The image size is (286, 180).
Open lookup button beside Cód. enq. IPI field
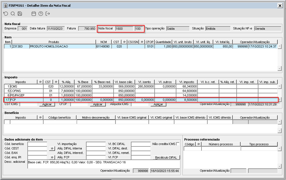52,157
